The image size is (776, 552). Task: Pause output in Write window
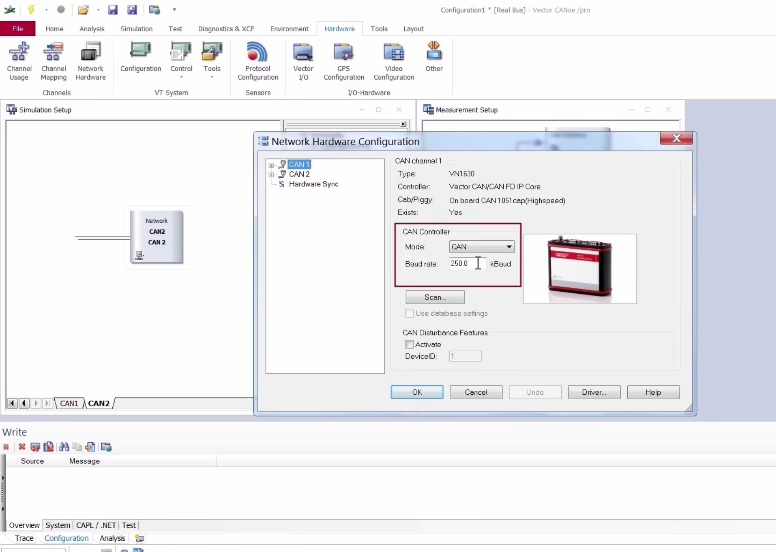point(6,447)
